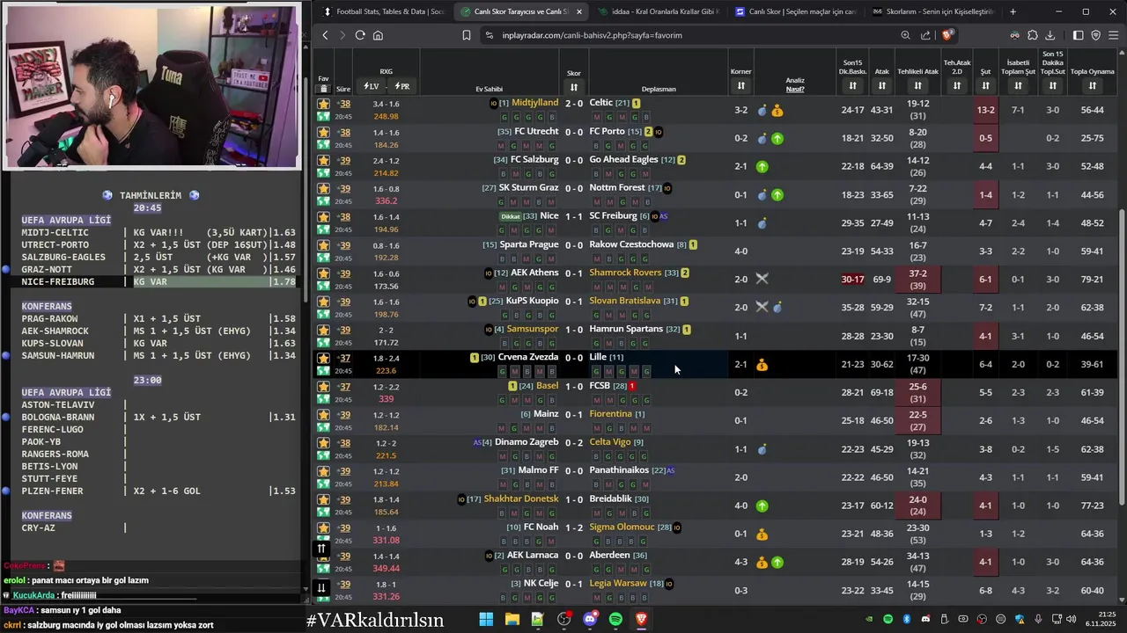The width and height of the screenshot is (1127, 633).
Task: Toggle favorite star for SK Sturm Graz row
Action: click(x=324, y=188)
